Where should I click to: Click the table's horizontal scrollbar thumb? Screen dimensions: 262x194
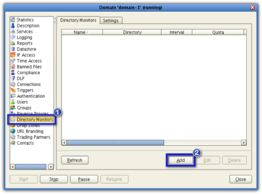[x=116, y=143]
